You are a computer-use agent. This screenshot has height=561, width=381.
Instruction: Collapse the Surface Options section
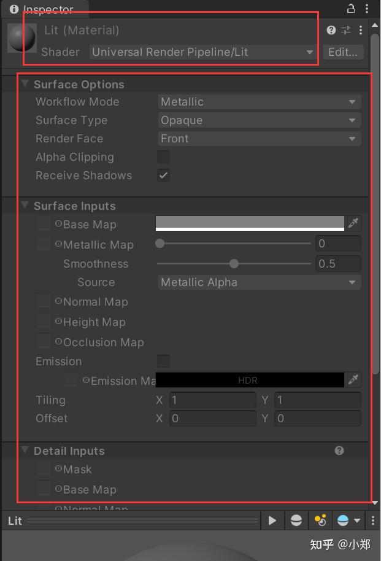(25, 84)
